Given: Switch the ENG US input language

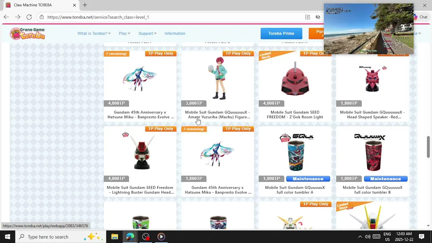Looking at the screenshot, I should pos(387,237).
